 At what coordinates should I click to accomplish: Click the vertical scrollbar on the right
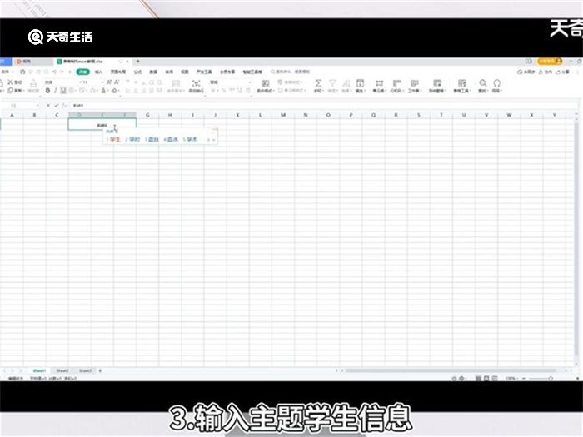576,238
